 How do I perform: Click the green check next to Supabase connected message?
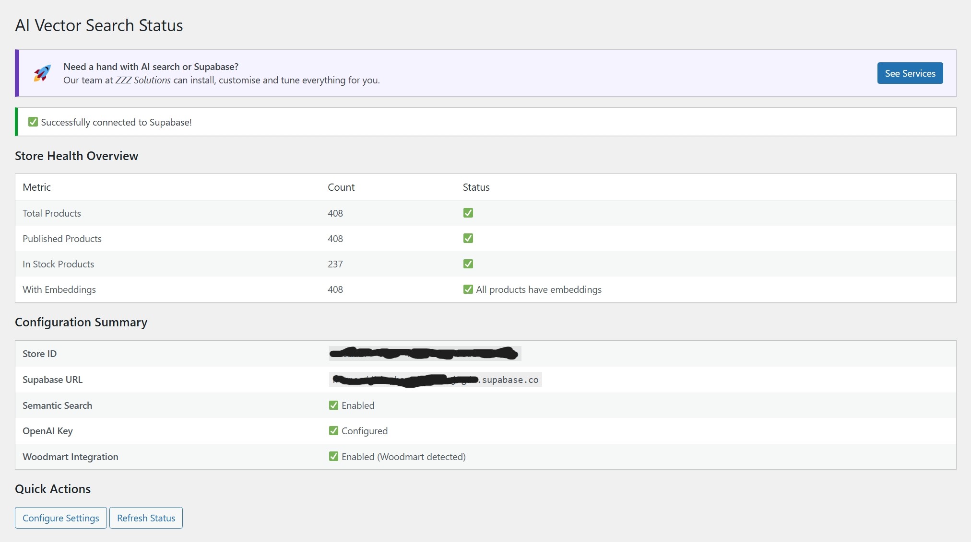(x=33, y=122)
